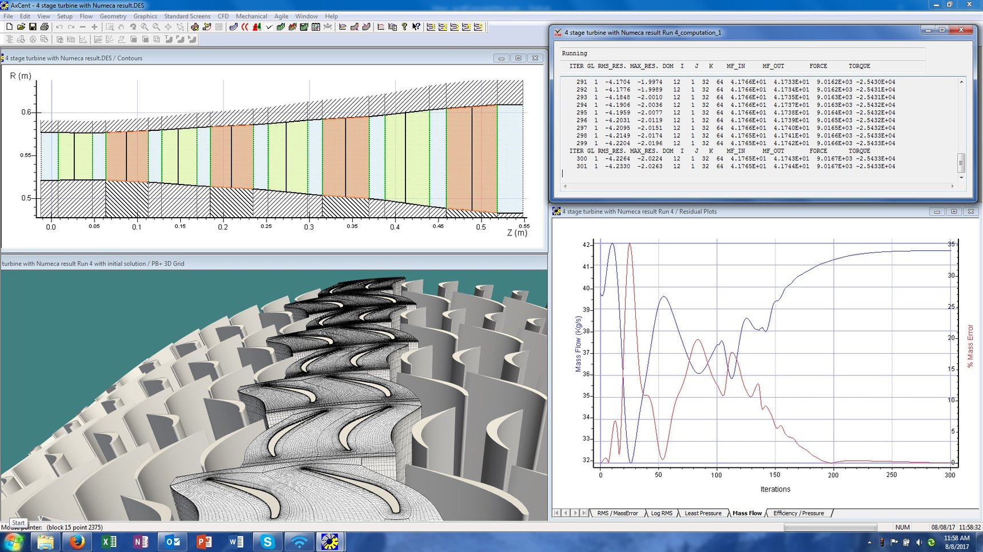Jump to last plot tab with arrow button
This screenshot has width=983, height=552.
(584, 513)
